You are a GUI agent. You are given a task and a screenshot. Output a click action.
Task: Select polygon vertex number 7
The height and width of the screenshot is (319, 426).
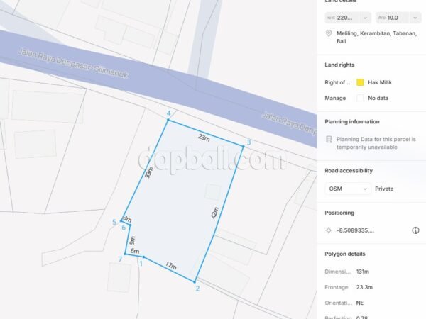click(x=125, y=254)
